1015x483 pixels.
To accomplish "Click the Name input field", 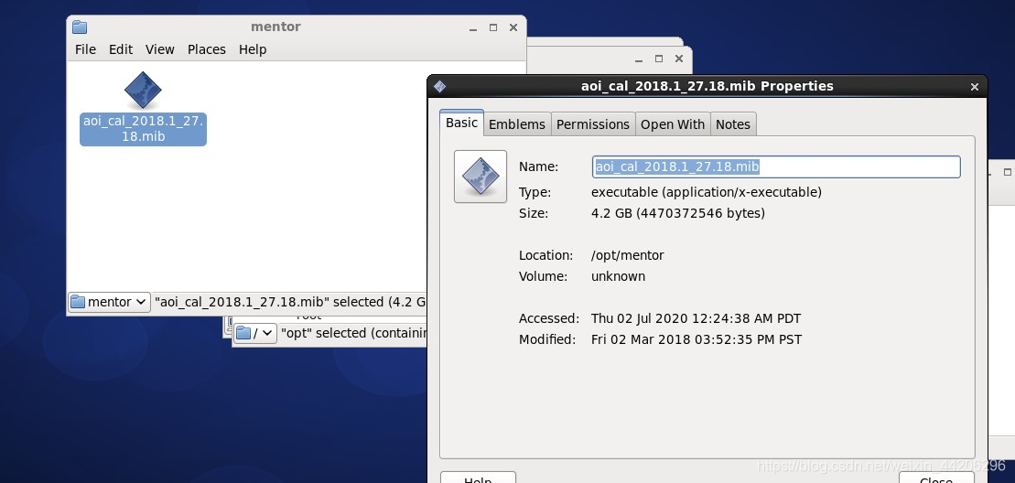I will (776, 166).
